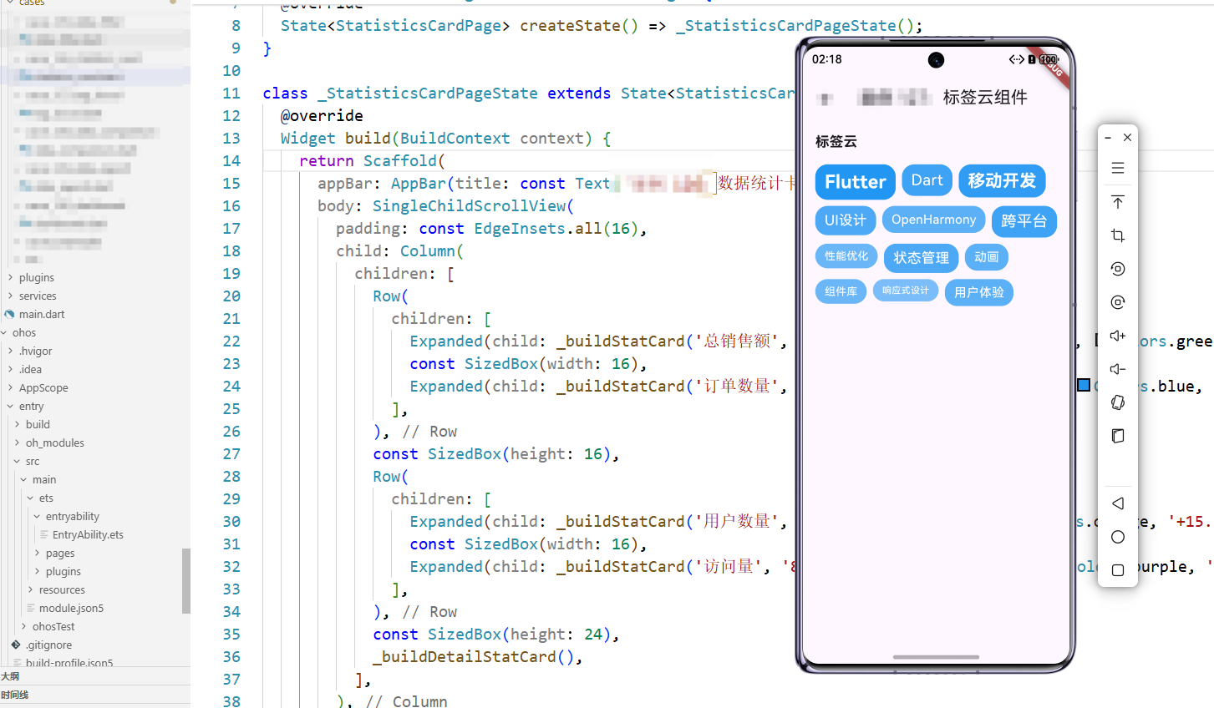The height and width of the screenshot is (708, 1214).
Task: Click the emulator screenshot crop icon
Action: pyautogui.click(x=1118, y=235)
